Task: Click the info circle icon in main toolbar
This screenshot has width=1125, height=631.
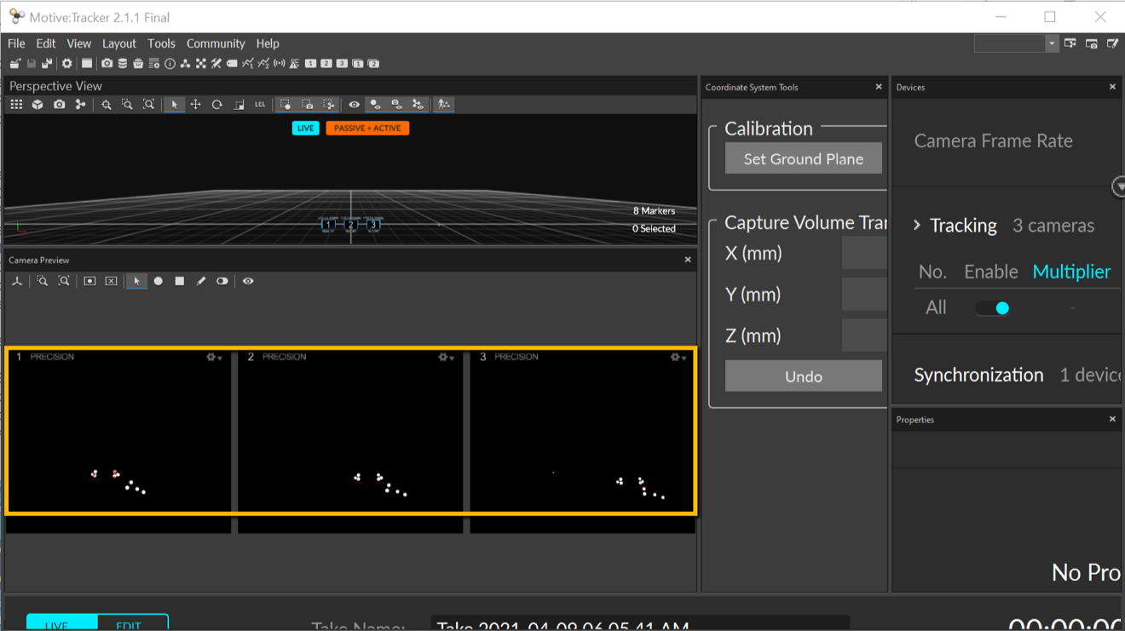Action: (170, 63)
